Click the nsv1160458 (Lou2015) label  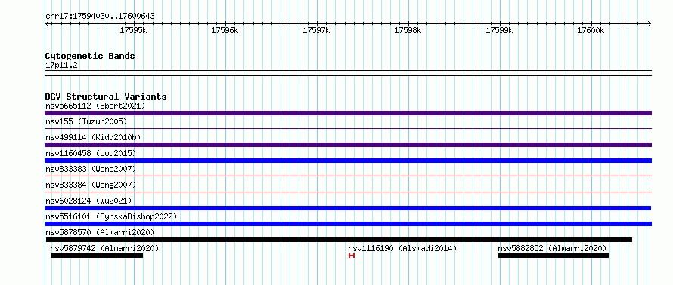[x=91, y=153]
